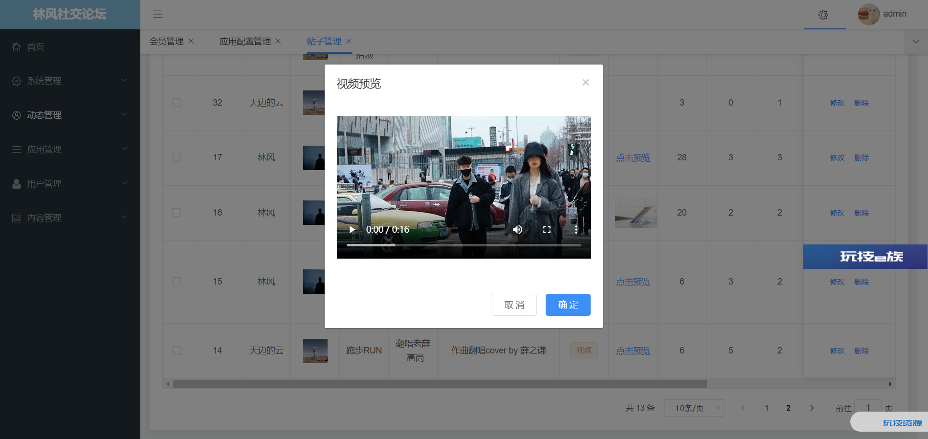This screenshot has width=928, height=439.
Task: Click 修改 in row 16
Action: click(x=837, y=213)
